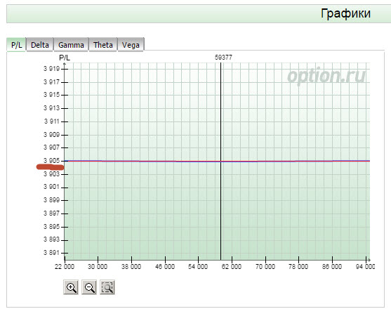Open the Gamma tab
The width and height of the screenshot is (391, 309).
(x=71, y=45)
